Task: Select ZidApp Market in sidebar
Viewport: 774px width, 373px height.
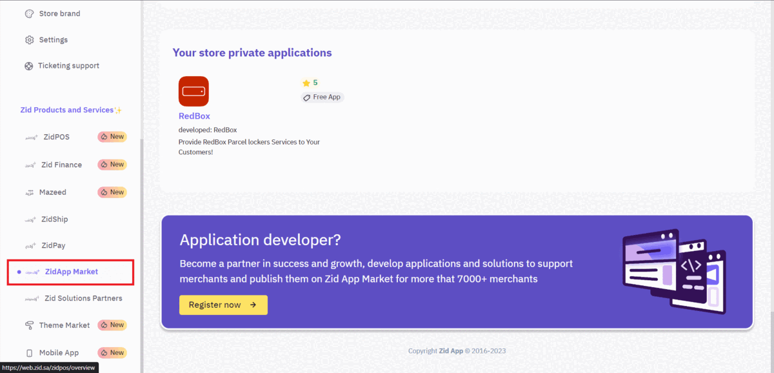Action: click(x=71, y=272)
